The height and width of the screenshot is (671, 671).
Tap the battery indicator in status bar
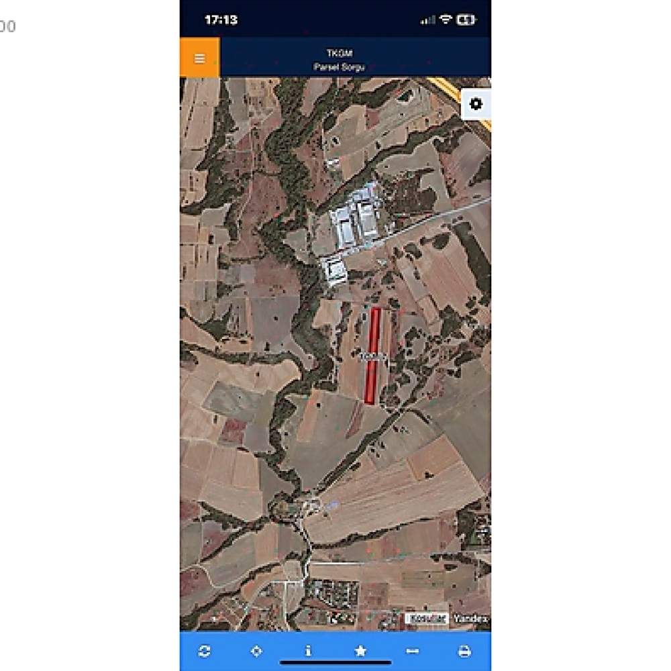tap(466, 19)
